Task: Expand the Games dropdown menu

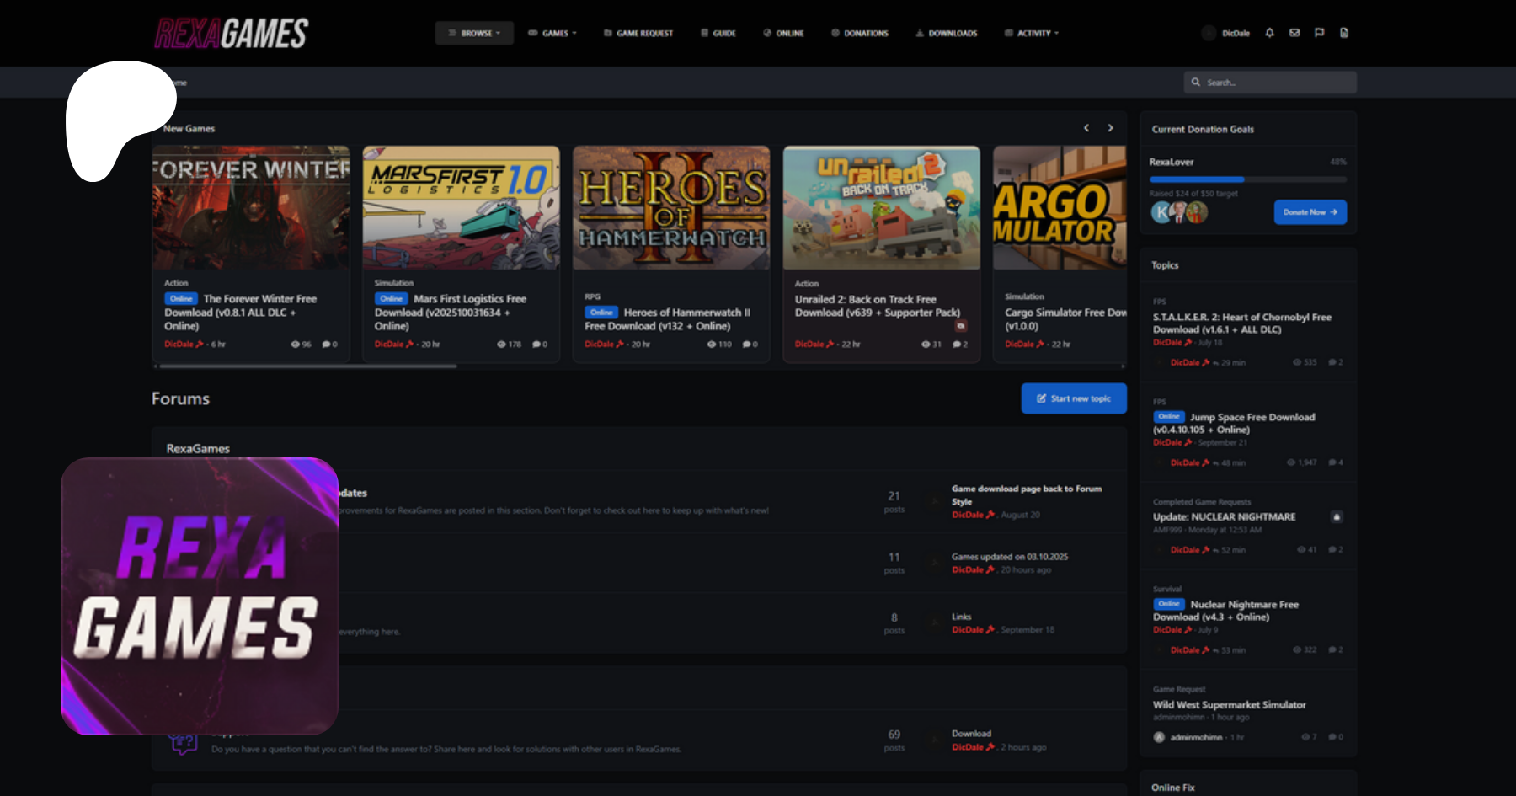Action: point(552,33)
